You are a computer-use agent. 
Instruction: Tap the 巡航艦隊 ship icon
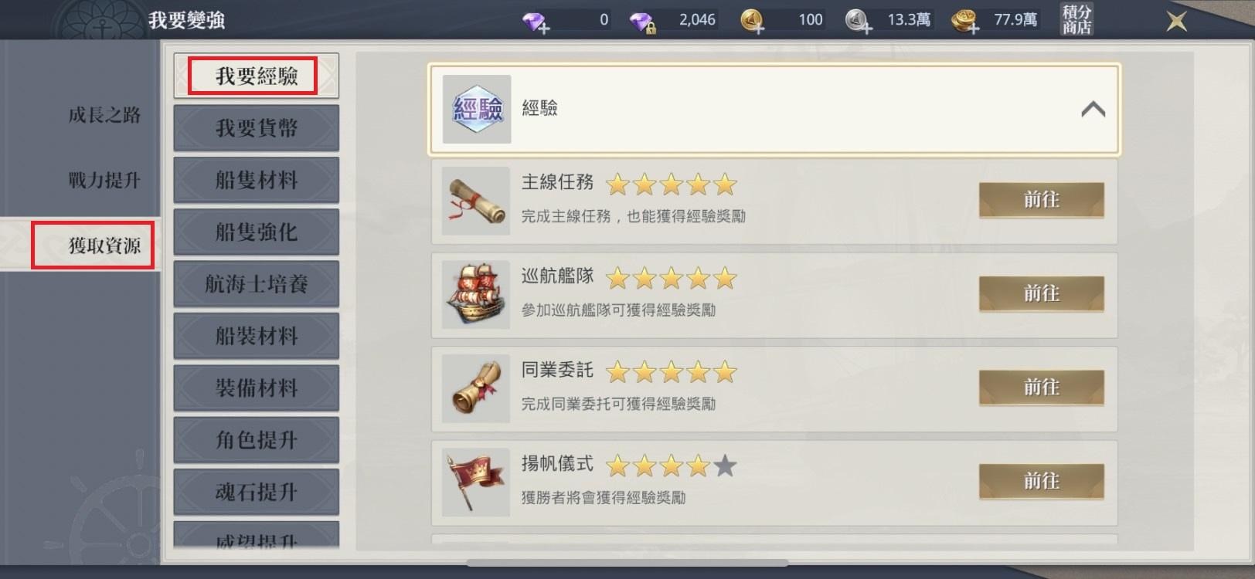[476, 294]
